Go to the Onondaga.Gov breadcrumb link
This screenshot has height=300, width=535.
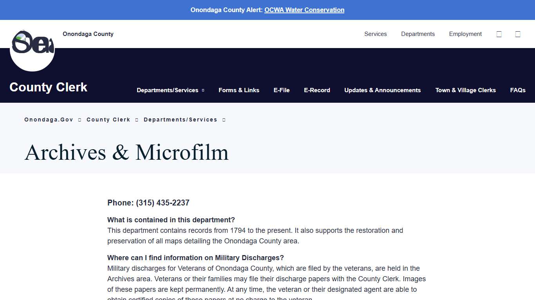(x=49, y=120)
